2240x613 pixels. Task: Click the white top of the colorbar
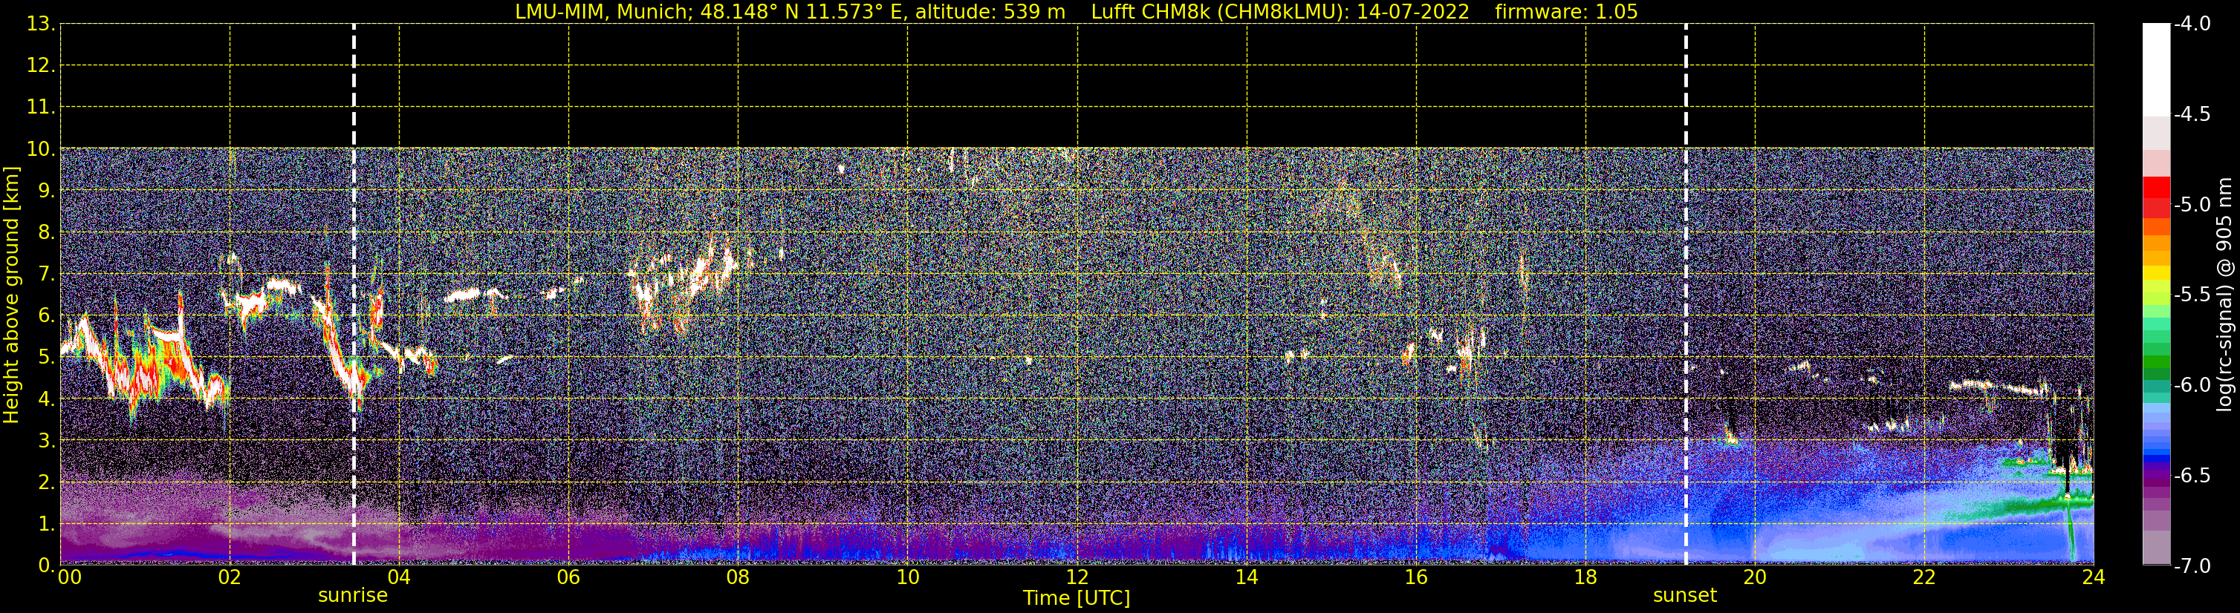point(2155,70)
